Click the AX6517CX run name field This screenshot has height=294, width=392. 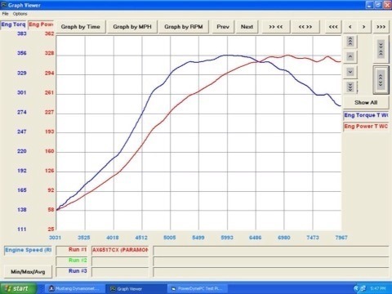pyautogui.click(x=120, y=250)
